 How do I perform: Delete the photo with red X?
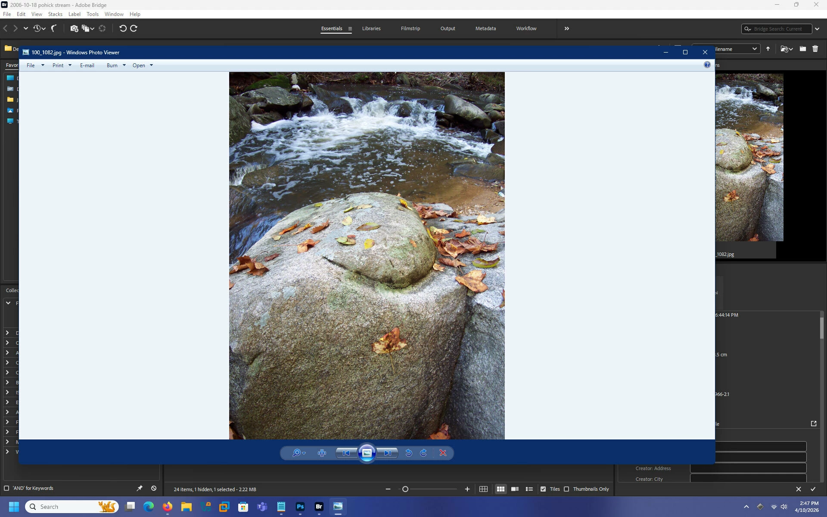[443, 453]
